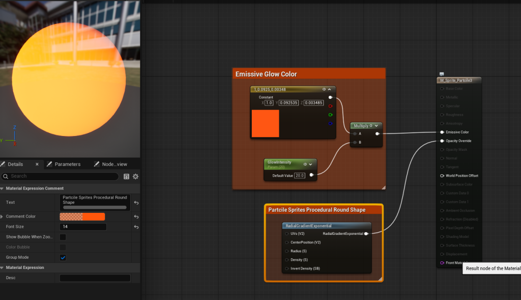Collapse the Constant color node chevron

330,89
